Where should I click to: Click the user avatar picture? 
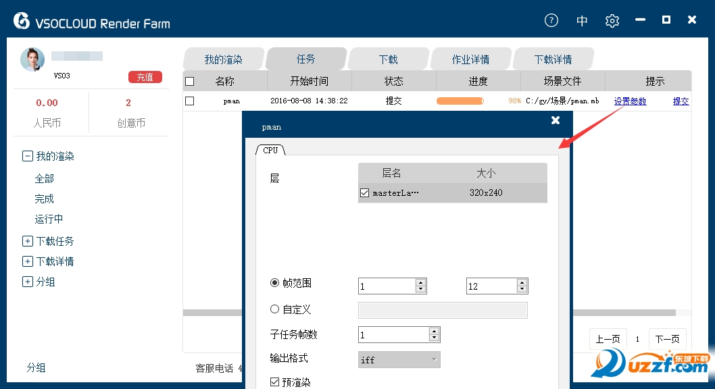[x=32, y=59]
